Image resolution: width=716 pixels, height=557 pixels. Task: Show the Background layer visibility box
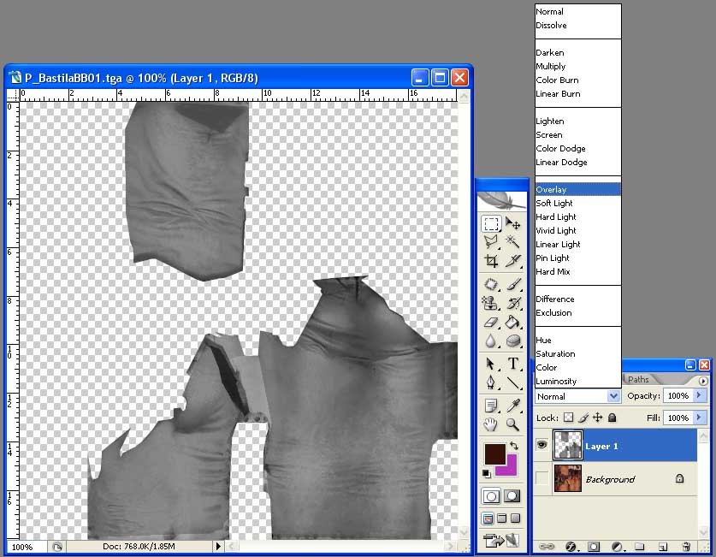[542, 478]
